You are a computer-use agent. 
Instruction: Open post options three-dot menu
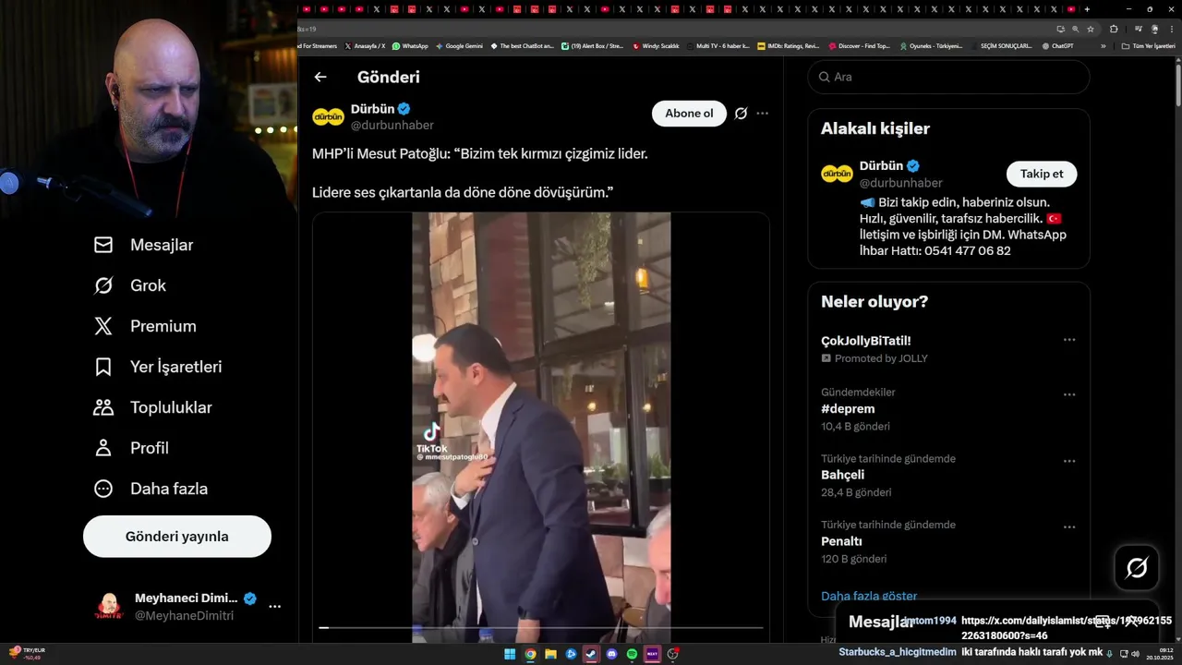click(762, 114)
